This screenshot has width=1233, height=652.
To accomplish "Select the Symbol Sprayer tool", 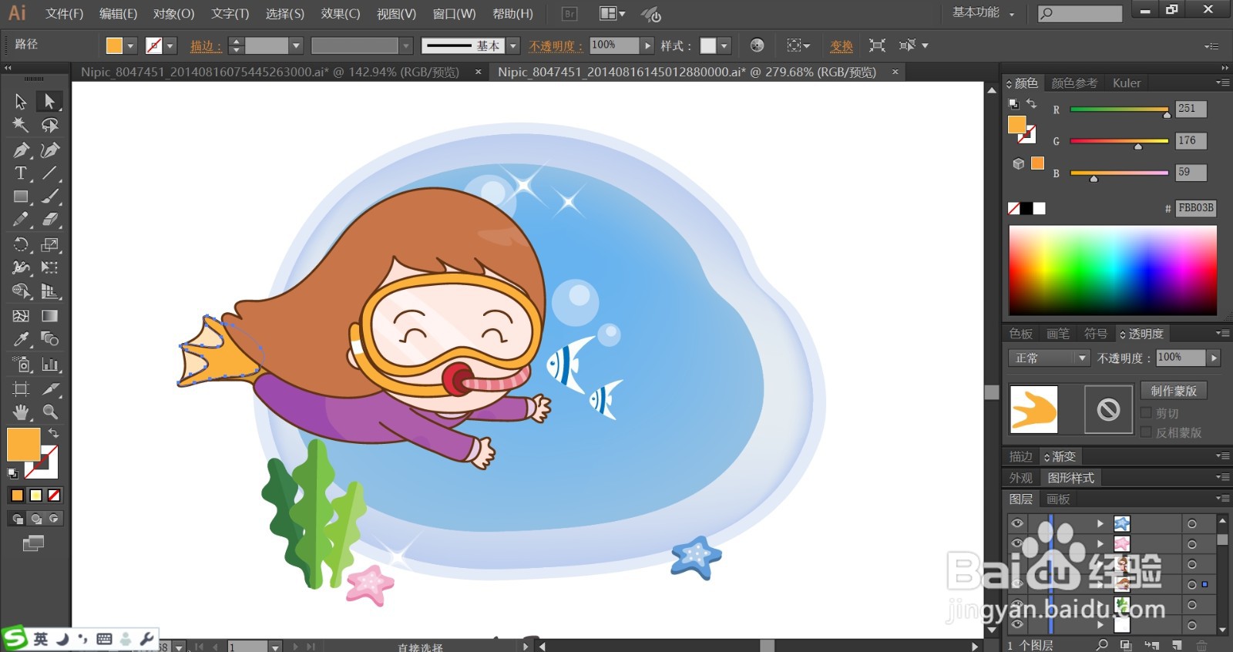I will click(21, 365).
